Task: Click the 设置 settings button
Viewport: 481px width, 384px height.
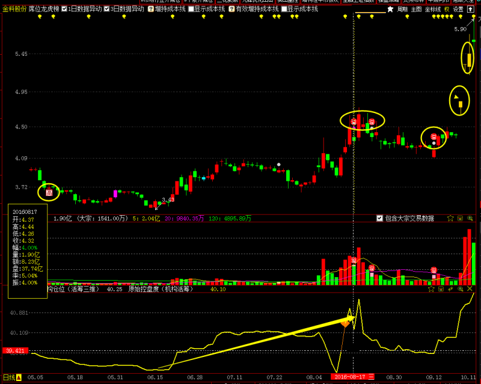Action: [458, 9]
